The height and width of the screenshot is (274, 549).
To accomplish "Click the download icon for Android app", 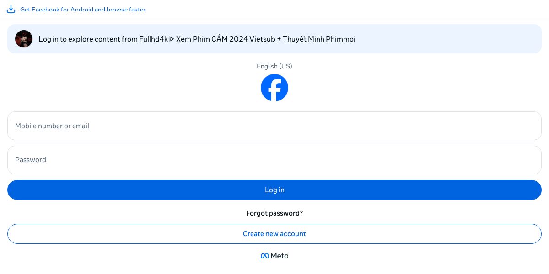I will [11, 9].
